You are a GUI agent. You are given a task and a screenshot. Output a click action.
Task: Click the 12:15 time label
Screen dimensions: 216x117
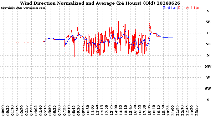point(102,110)
